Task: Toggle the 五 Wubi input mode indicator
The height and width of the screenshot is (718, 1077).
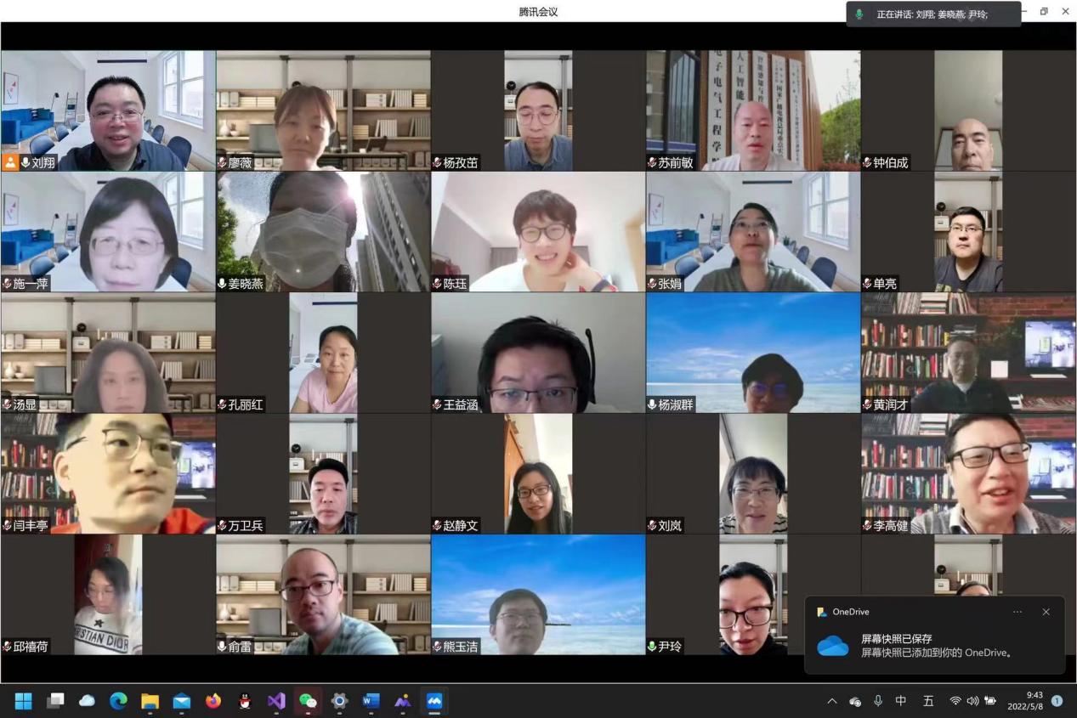Action: tap(928, 701)
